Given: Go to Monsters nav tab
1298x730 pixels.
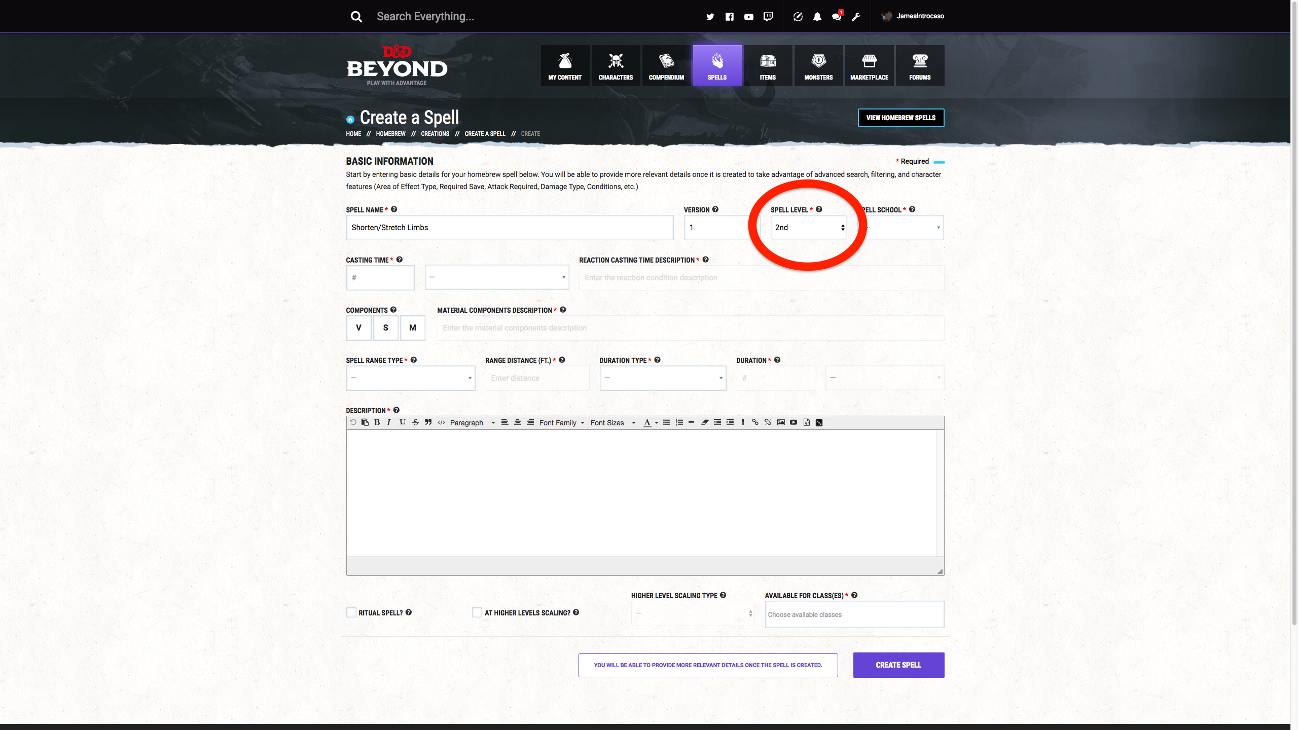Looking at the screenshot, I should point(818,65).
